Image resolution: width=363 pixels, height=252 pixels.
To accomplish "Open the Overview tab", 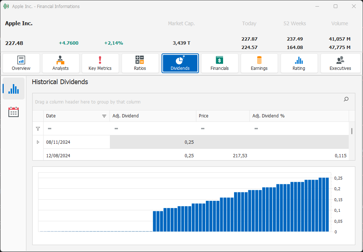I will point(21,63).
